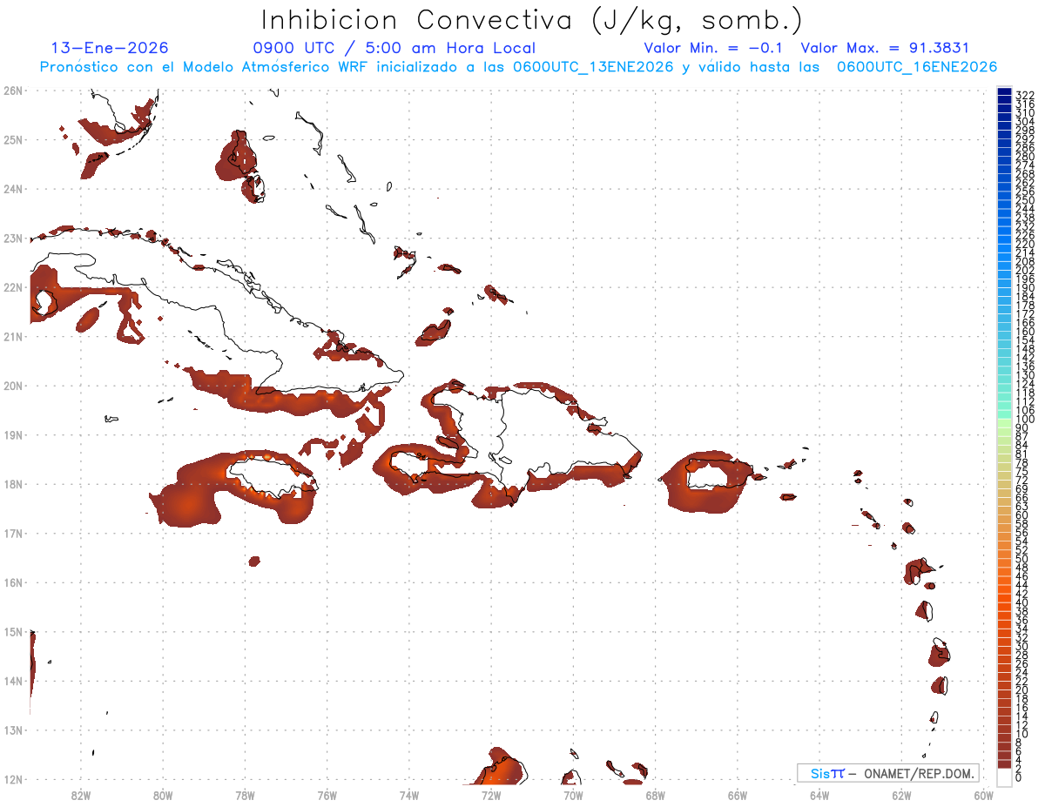Click the "322" colorbar value

1024,95
